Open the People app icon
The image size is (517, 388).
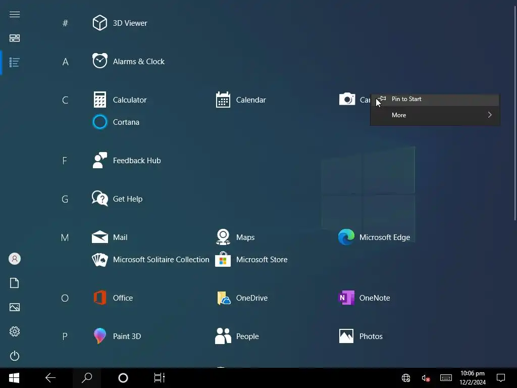coord(223,336)
